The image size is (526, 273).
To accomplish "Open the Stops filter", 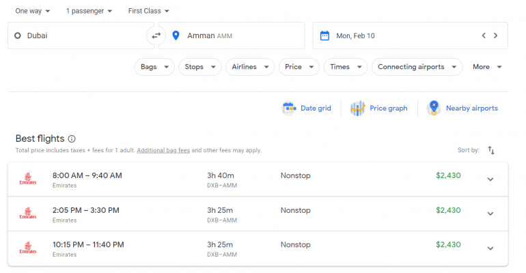I will 199,67.
